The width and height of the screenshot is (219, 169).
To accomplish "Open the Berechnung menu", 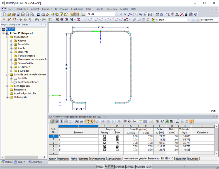I will click(62, 9).
